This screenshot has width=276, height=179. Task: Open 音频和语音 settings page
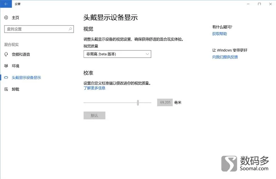tap(21, 54)
